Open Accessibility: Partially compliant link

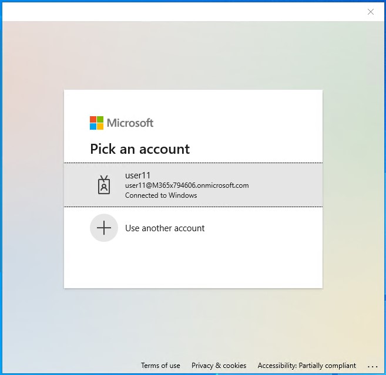(x=307, y=366)
